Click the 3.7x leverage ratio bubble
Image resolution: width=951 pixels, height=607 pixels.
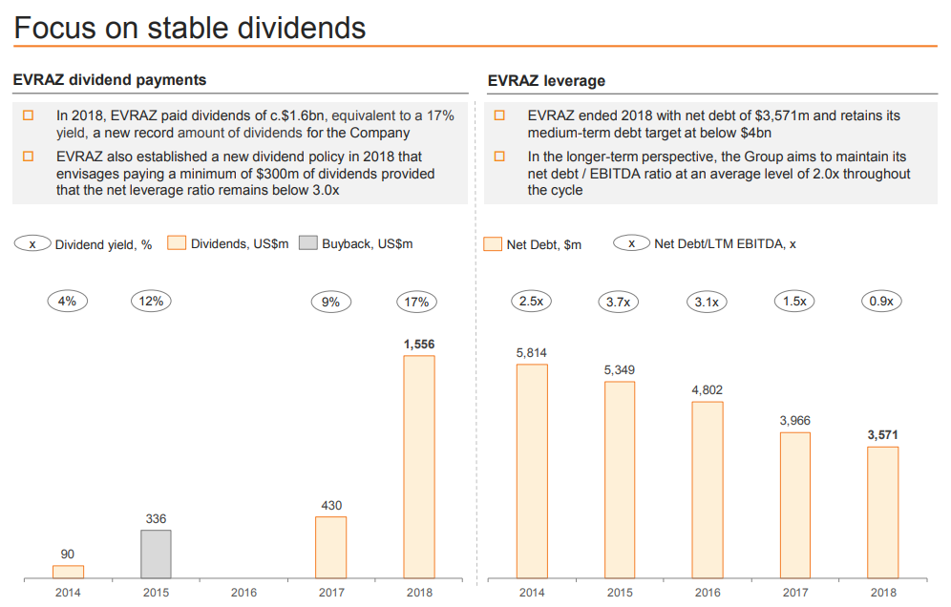click(x=618, y=302)
